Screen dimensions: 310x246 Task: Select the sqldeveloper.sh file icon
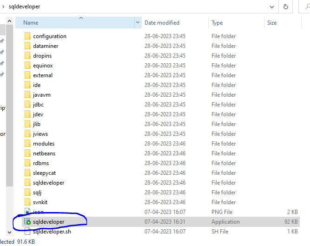click(27, 231)
